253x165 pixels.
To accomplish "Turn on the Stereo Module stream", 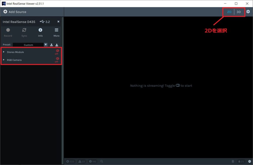I will pyautogui.click(x=57, y=51).
